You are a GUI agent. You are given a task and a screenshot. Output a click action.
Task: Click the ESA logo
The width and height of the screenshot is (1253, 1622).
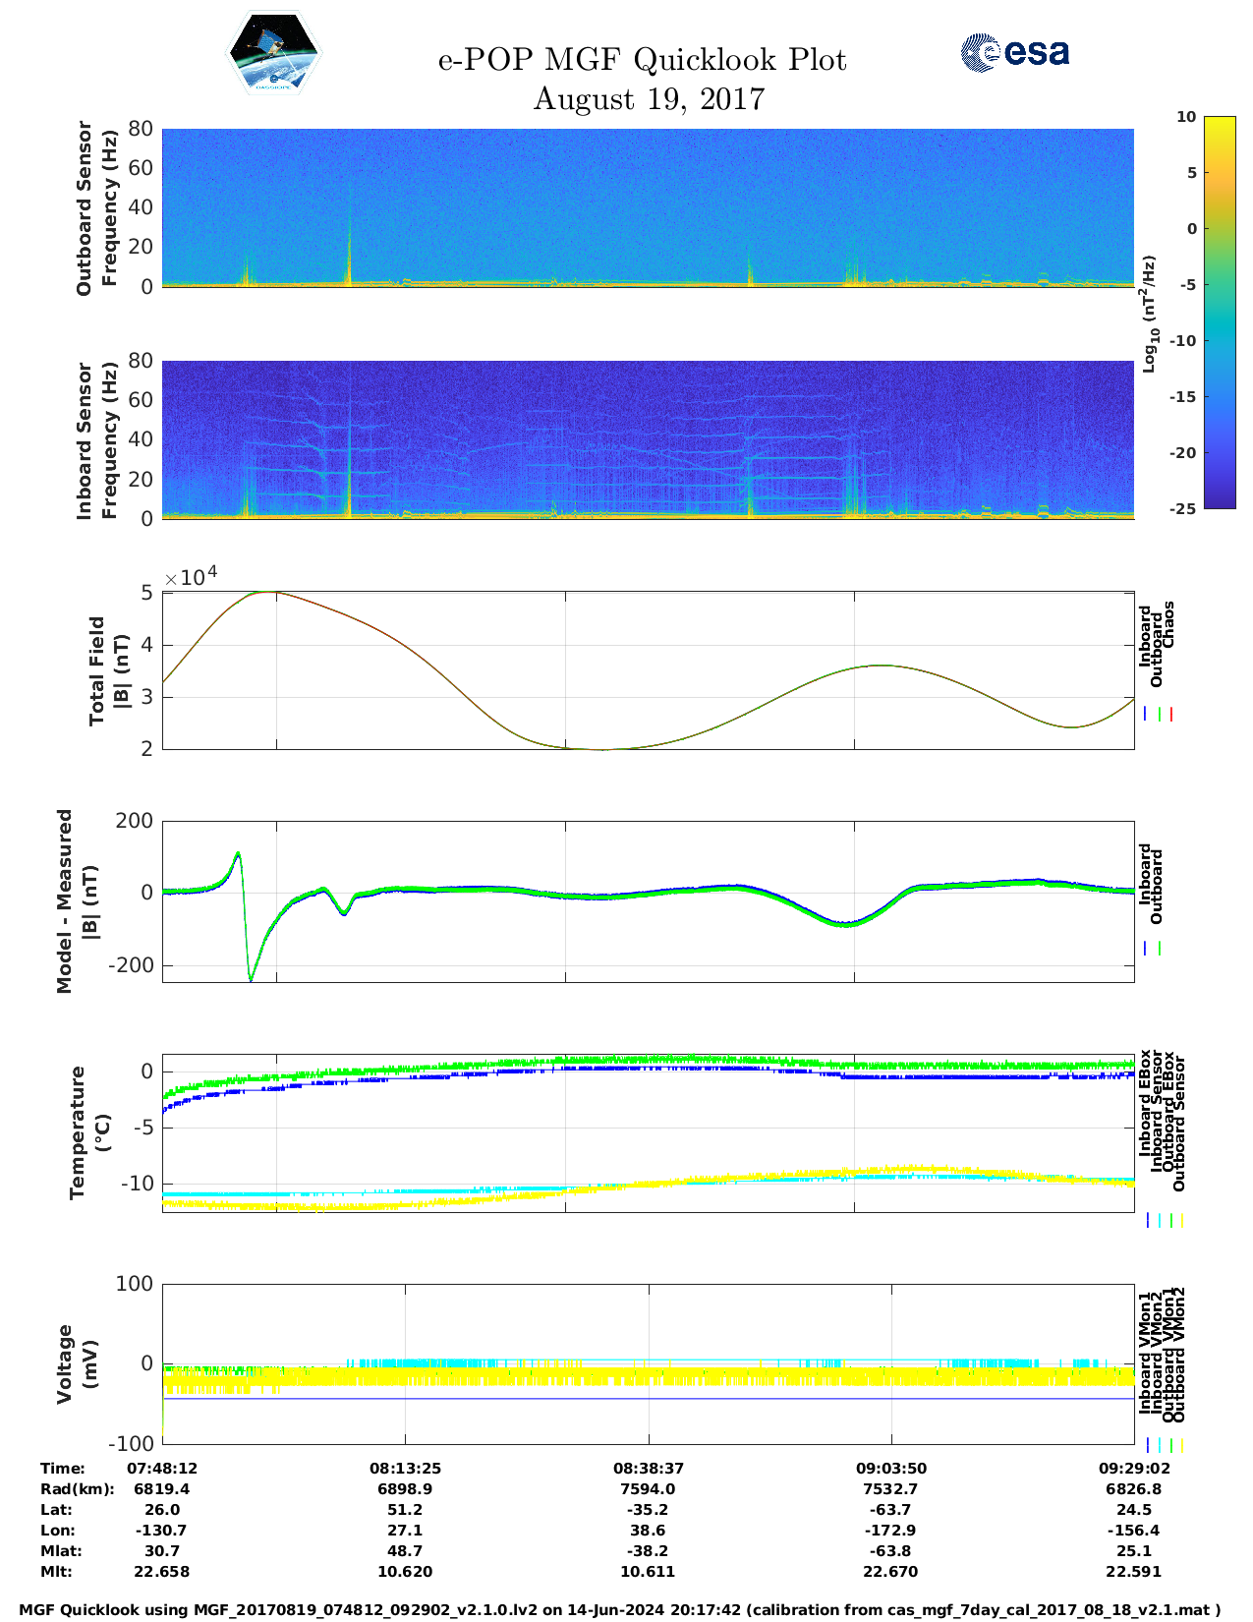1014,53
